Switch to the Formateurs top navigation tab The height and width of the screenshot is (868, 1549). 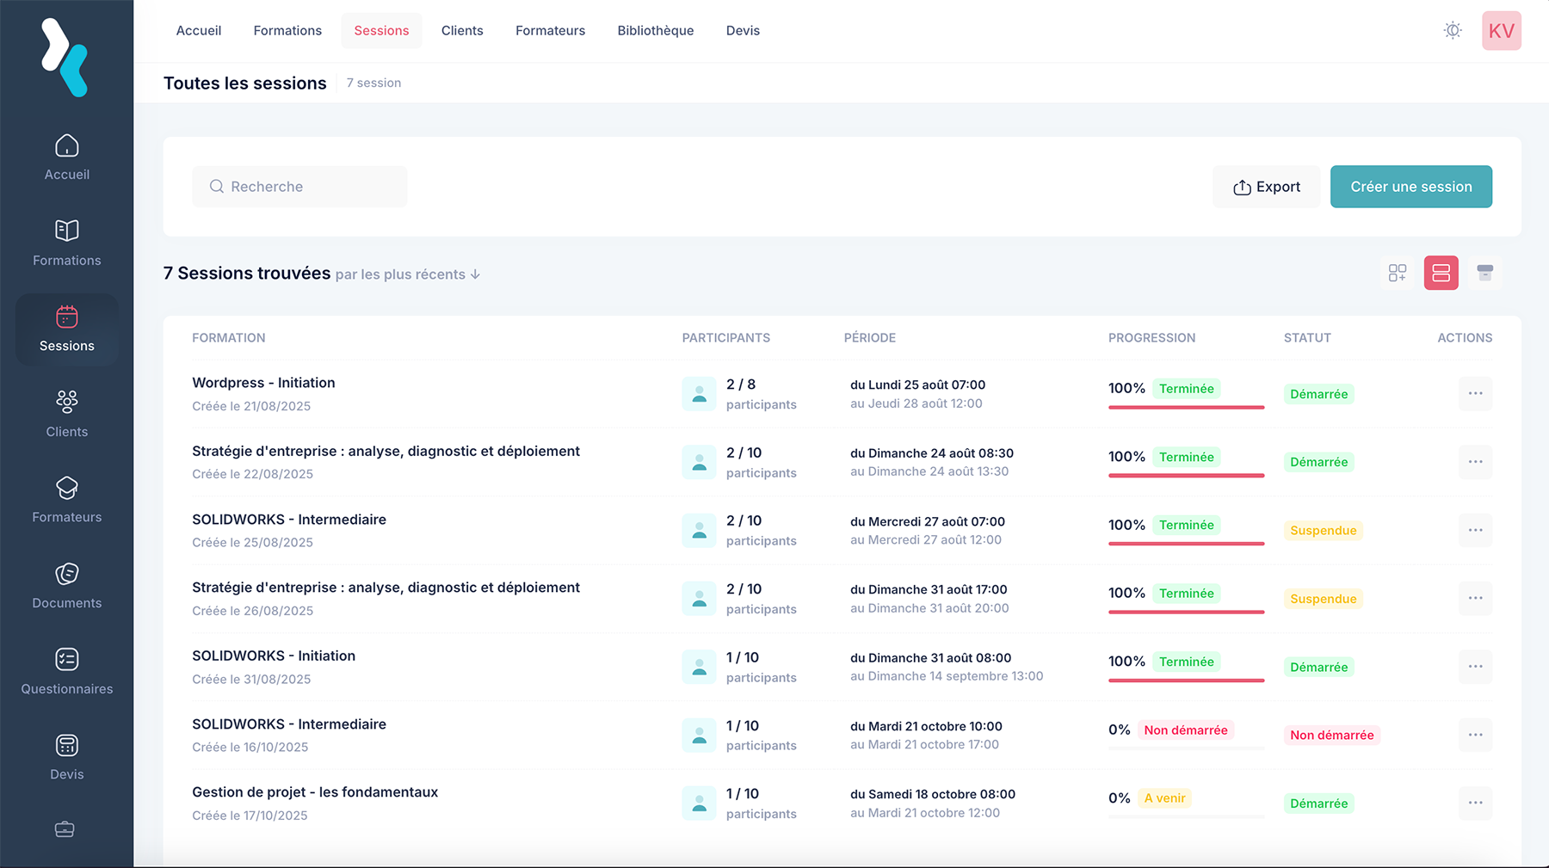550,31
